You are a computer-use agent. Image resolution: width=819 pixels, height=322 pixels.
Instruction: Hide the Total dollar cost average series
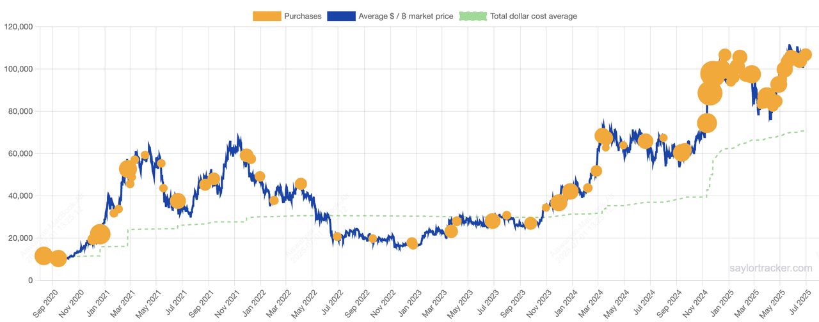pos(533,16)
